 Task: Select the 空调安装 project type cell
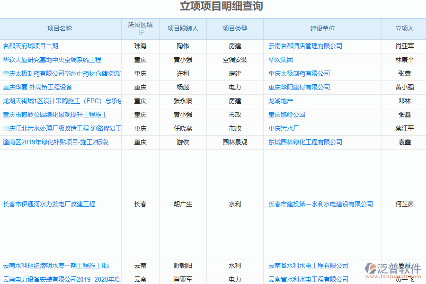(235, 60)
